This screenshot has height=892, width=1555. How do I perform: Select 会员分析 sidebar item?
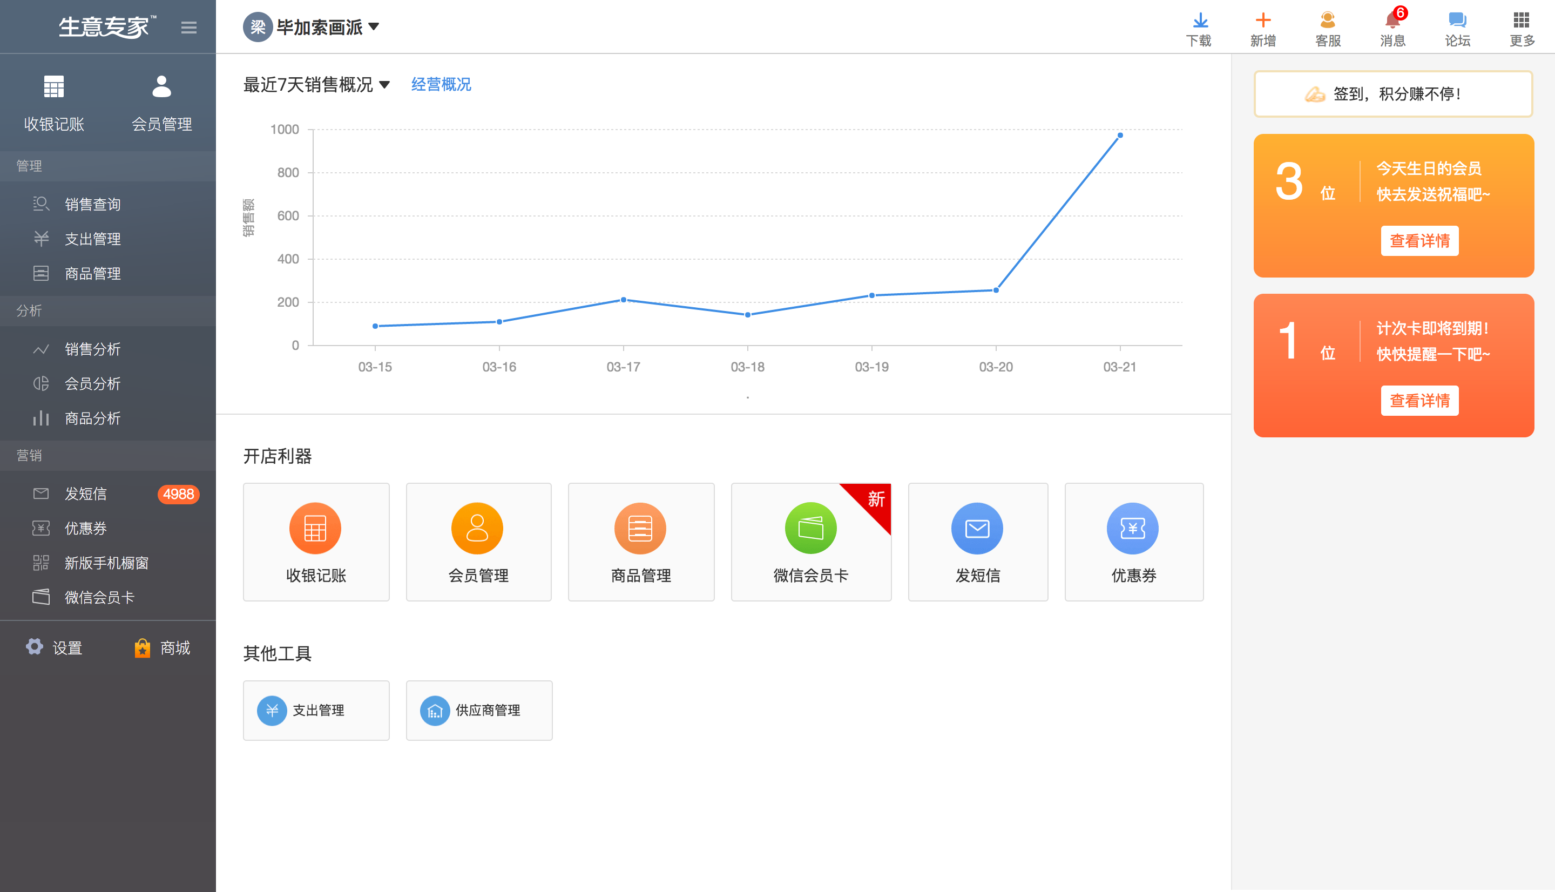pyautogui.click(x=92, y=383)
